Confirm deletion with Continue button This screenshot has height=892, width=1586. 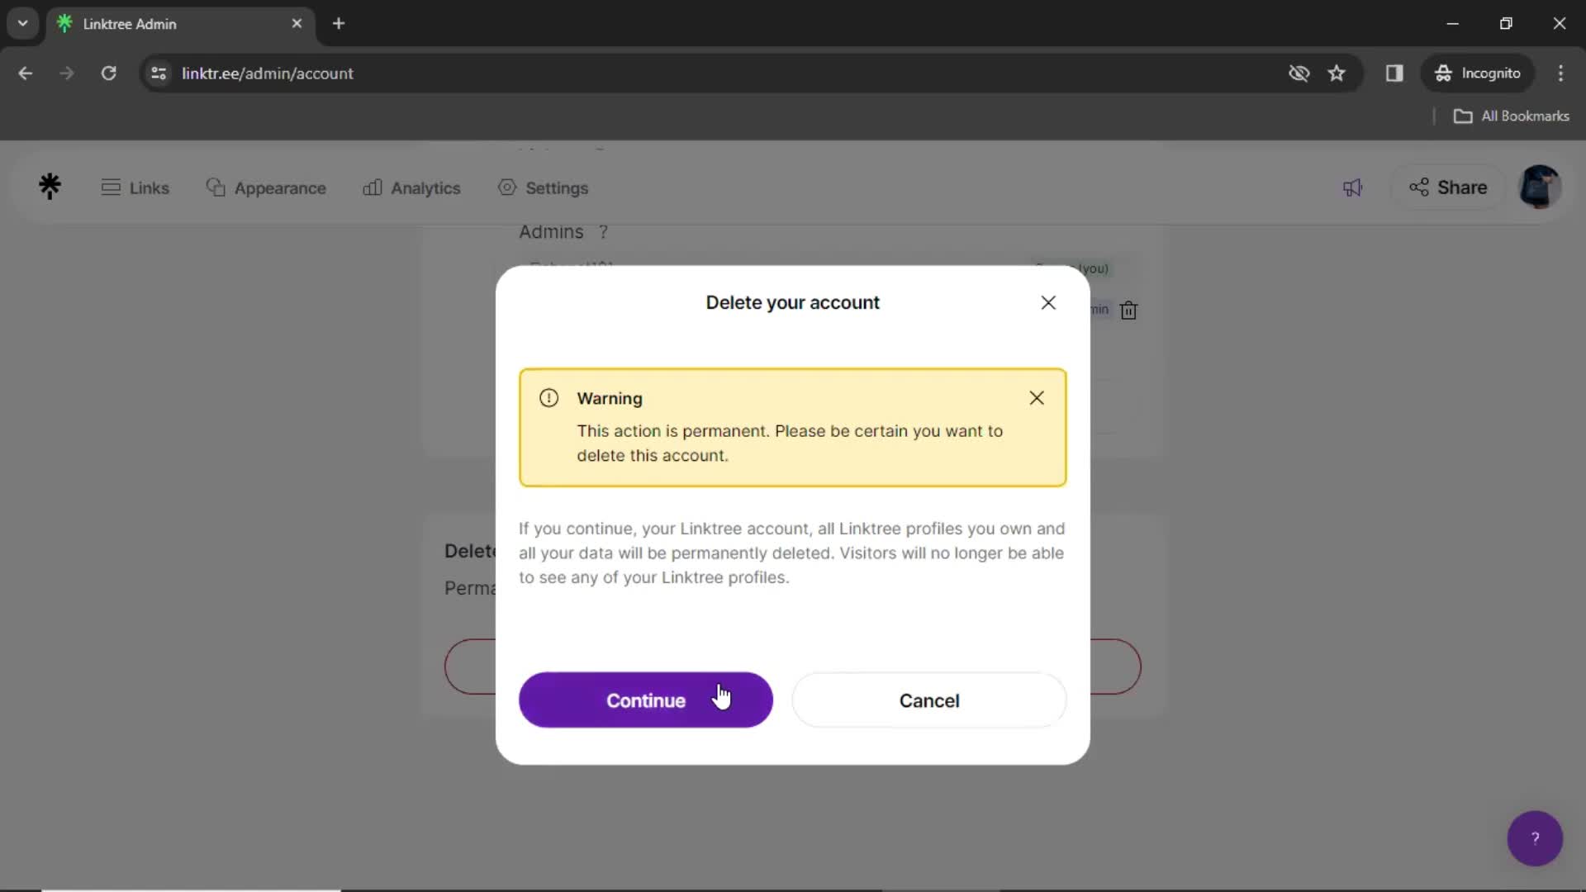[x=646, y=700]
